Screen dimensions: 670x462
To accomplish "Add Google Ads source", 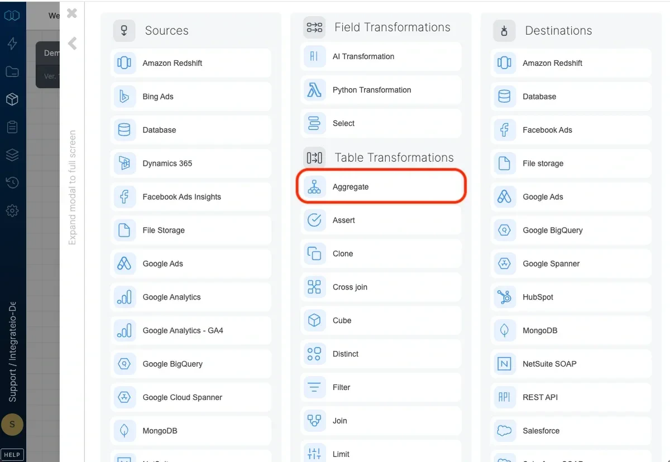I will pyautogui.click(x=191, y=263).
